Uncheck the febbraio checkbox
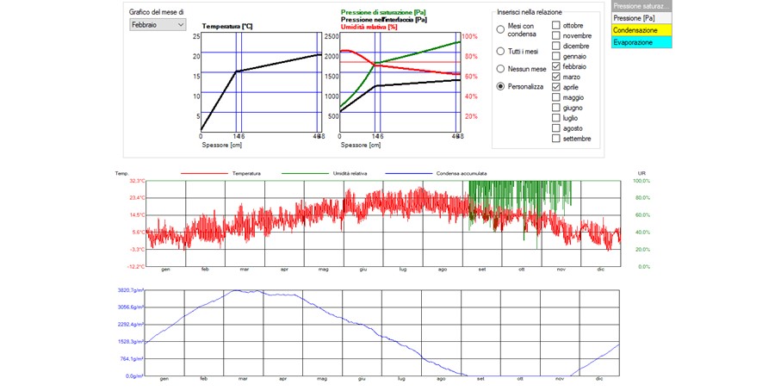The width and height of the screenshot is (781, 391). click(556, 66)
